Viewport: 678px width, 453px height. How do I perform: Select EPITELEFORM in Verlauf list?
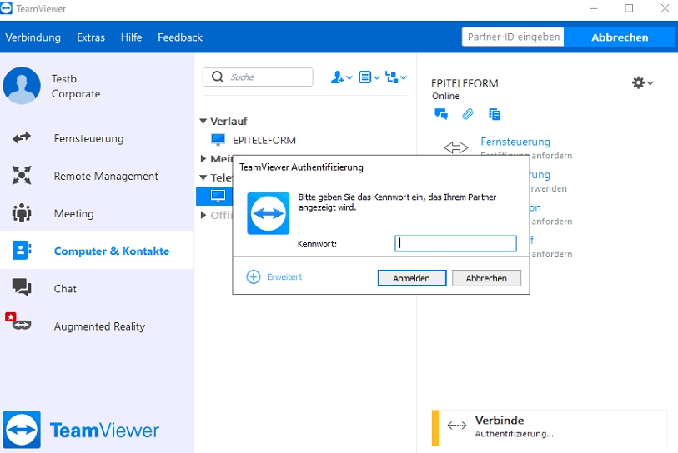pyautogui.click(x=264, y=141)
